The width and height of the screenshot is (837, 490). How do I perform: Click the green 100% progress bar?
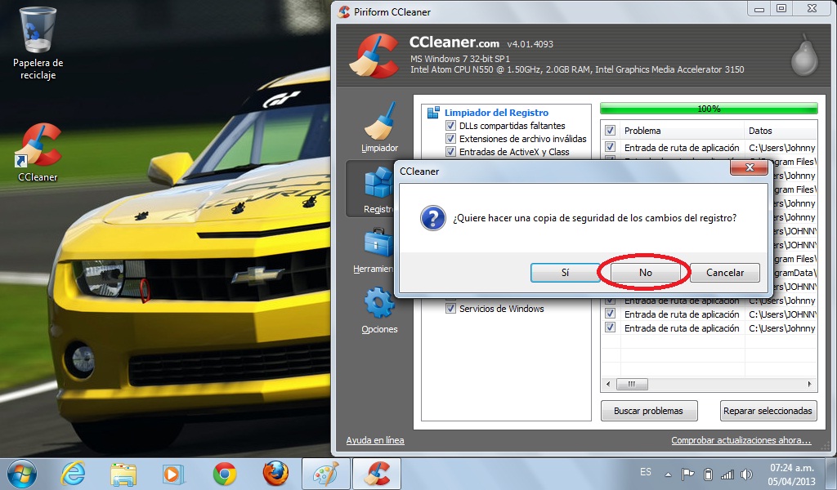point(708,107)
